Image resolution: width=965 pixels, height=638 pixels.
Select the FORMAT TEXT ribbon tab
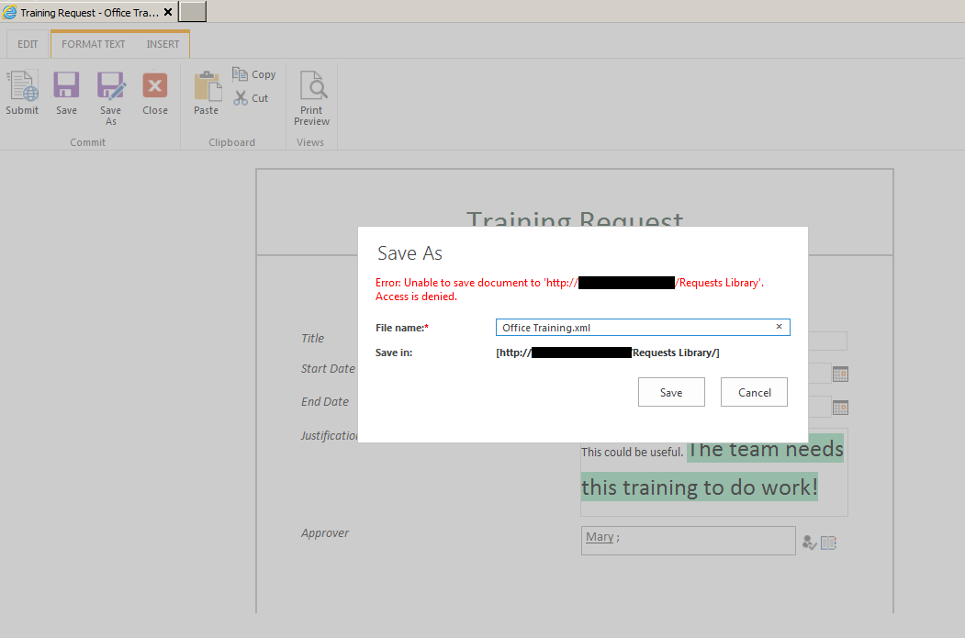click(x=94, y=44)
